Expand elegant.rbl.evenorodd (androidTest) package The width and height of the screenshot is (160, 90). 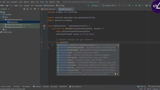pyautogui.click(x=3, y=24)
